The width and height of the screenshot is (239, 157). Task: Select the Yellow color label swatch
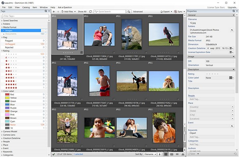pyautogui.click(x=7, y=98)
